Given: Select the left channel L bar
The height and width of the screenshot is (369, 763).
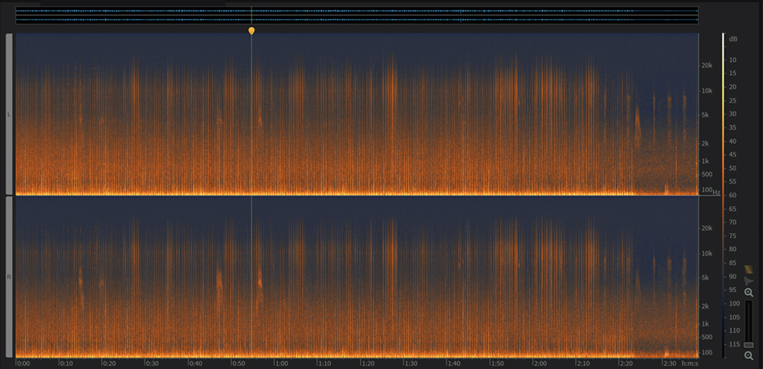Looking at the screenshot, I should pos(9,114).
